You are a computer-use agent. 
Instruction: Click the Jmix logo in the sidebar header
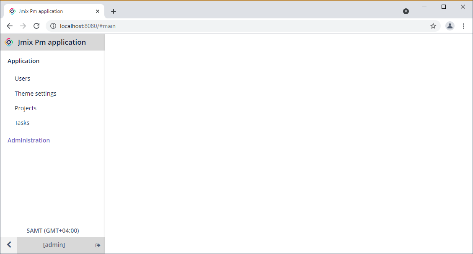9,42
